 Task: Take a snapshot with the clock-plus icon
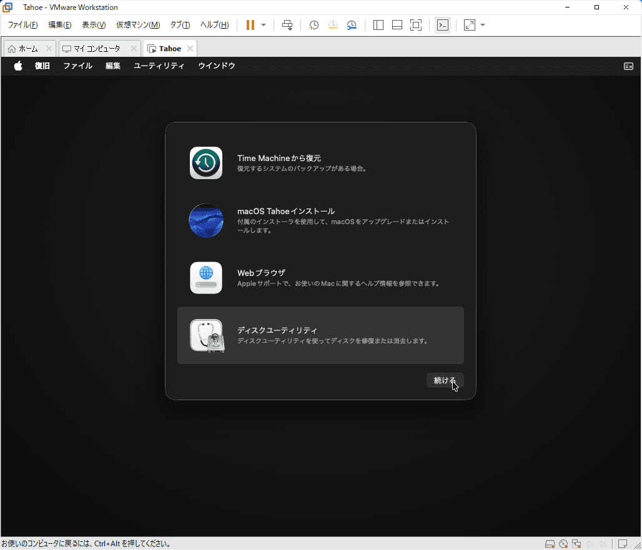tap(314, 25)
